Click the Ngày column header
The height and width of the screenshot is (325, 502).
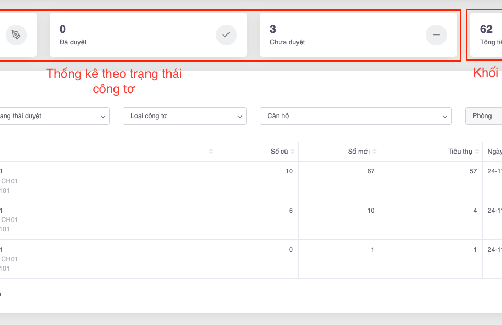pos(494,152)
